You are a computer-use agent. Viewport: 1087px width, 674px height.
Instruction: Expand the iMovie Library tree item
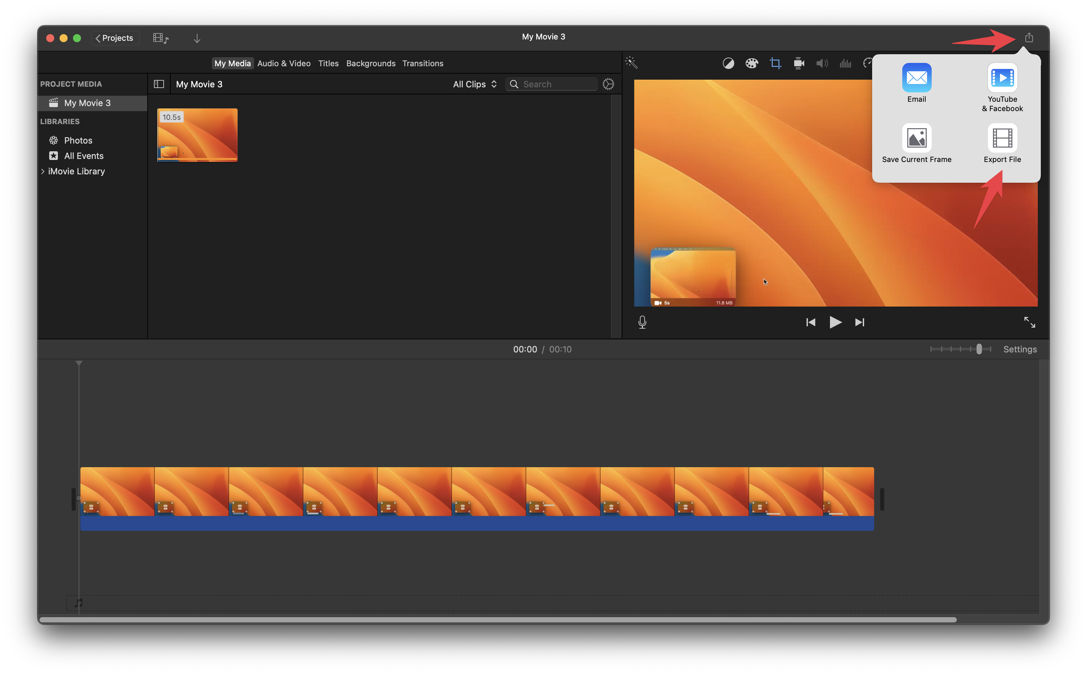43,171
